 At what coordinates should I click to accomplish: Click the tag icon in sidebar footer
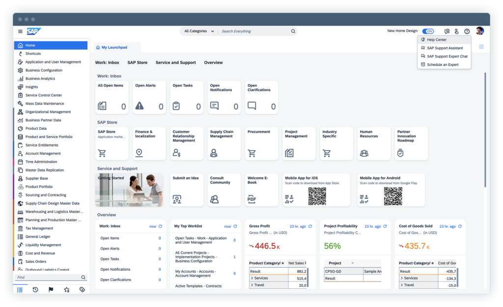pyautogui.click(x=82, y=290)
